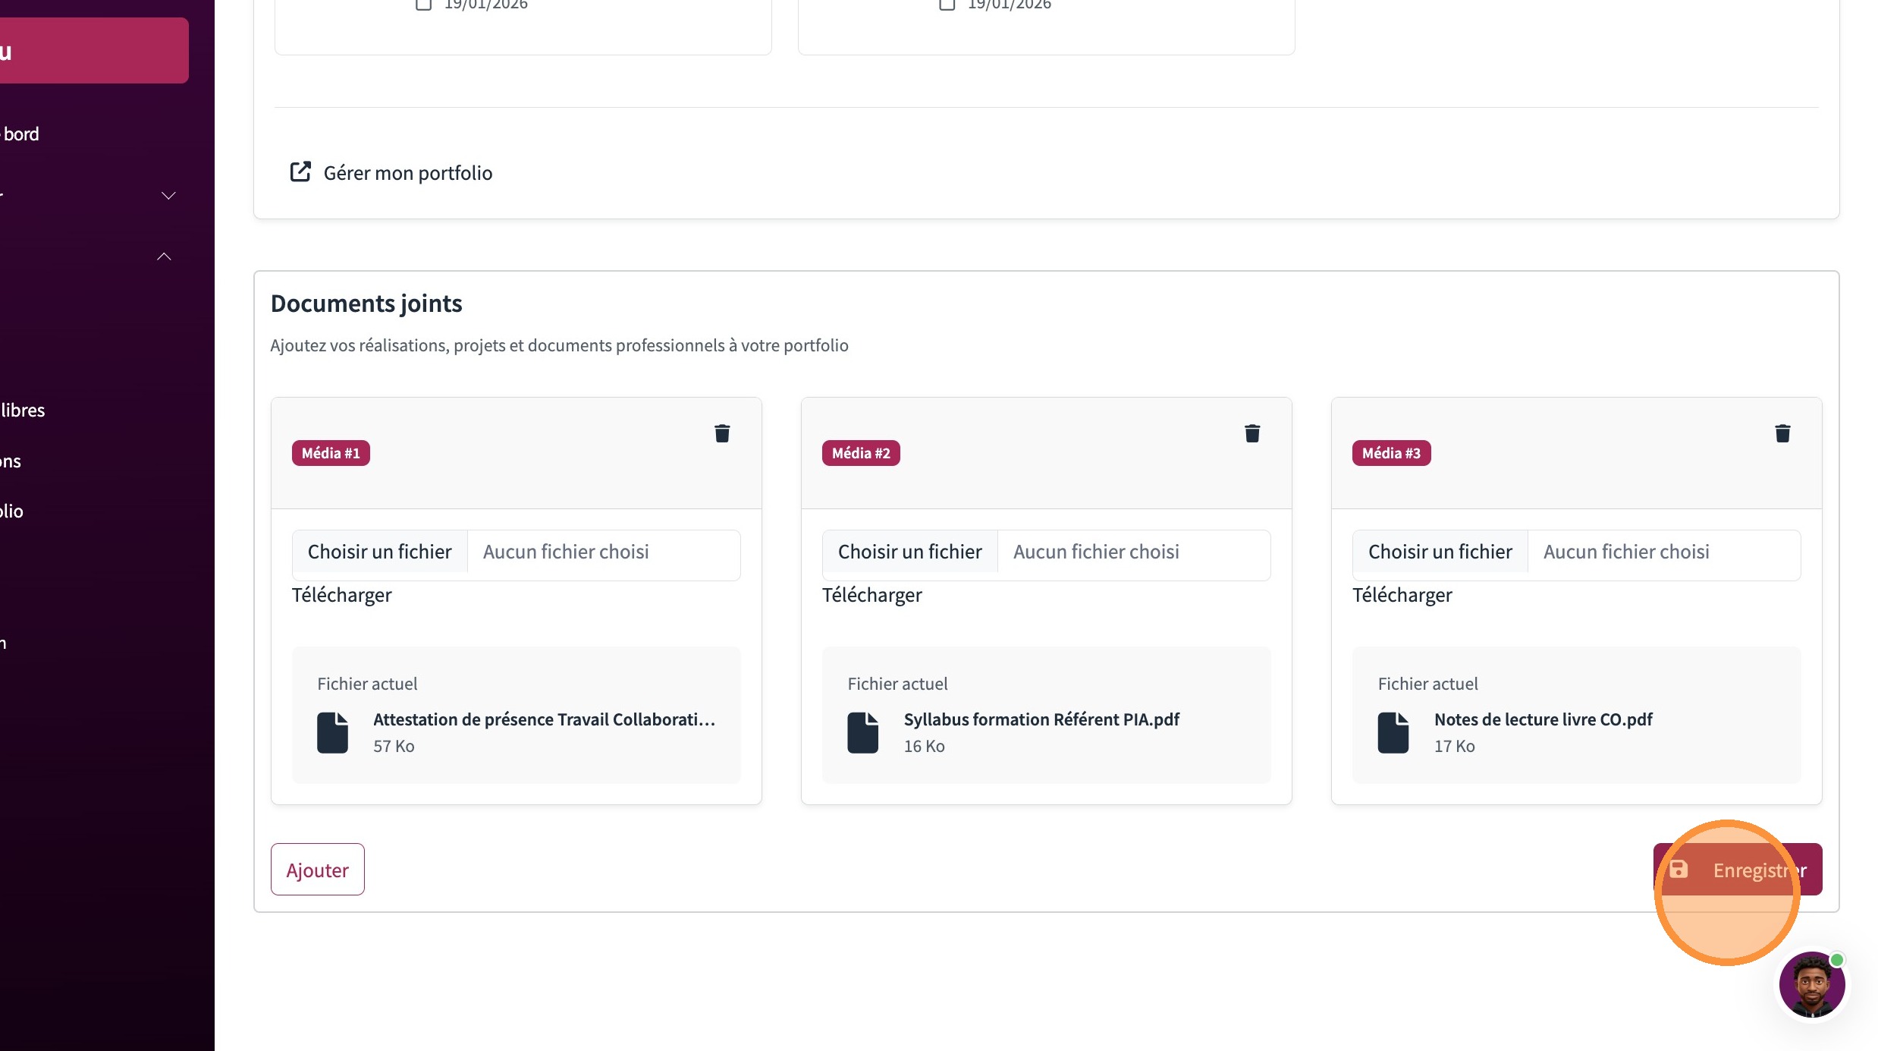Click file icon for Notes de lecture
This screenshot has height=1051, width=1878.
coord(1393,732)
